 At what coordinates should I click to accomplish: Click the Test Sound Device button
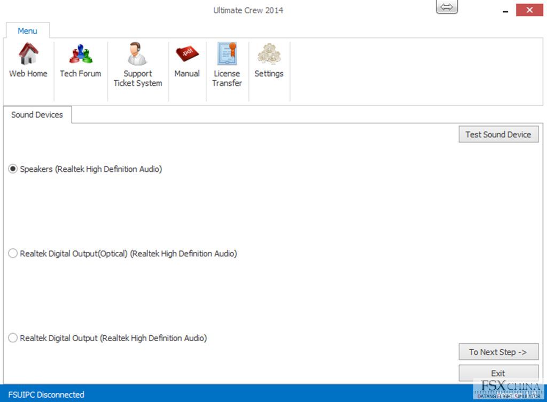498,135
